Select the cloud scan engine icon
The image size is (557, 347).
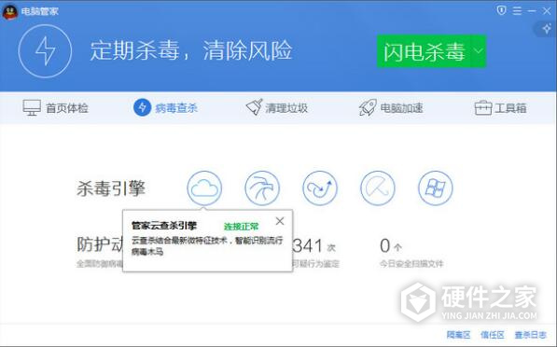204,188
